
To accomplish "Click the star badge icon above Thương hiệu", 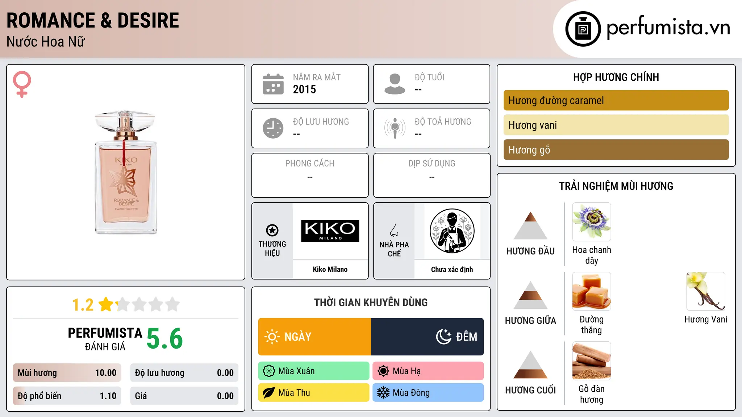I will 272,230.
